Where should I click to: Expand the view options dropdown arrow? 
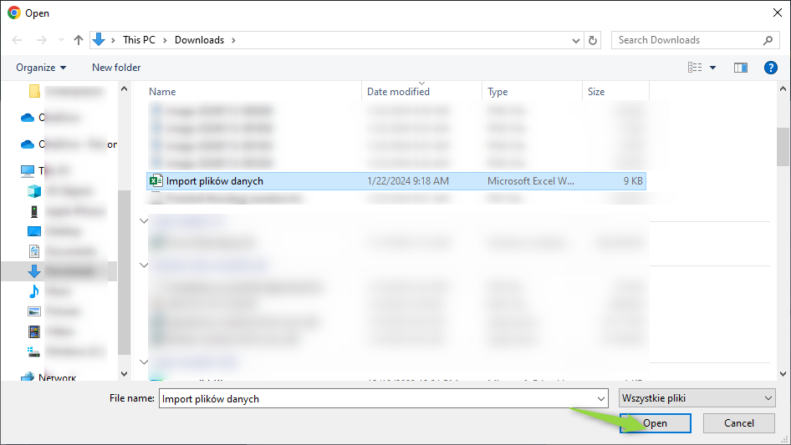pos(713,68)
